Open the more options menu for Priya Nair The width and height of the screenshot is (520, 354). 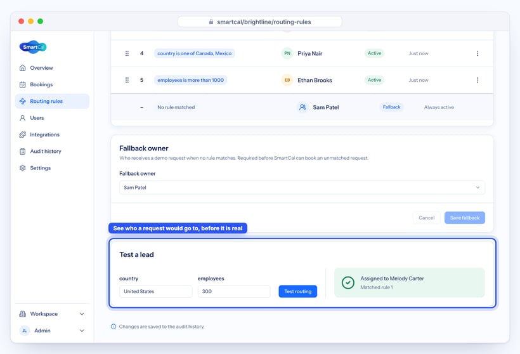[478, 53]
